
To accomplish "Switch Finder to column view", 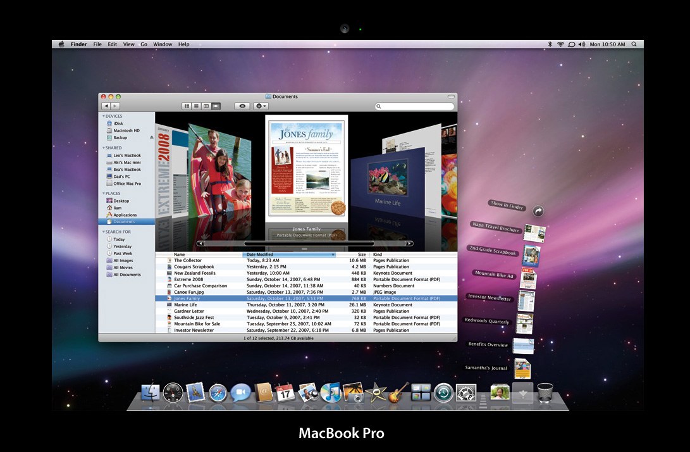I will point(206,106).
